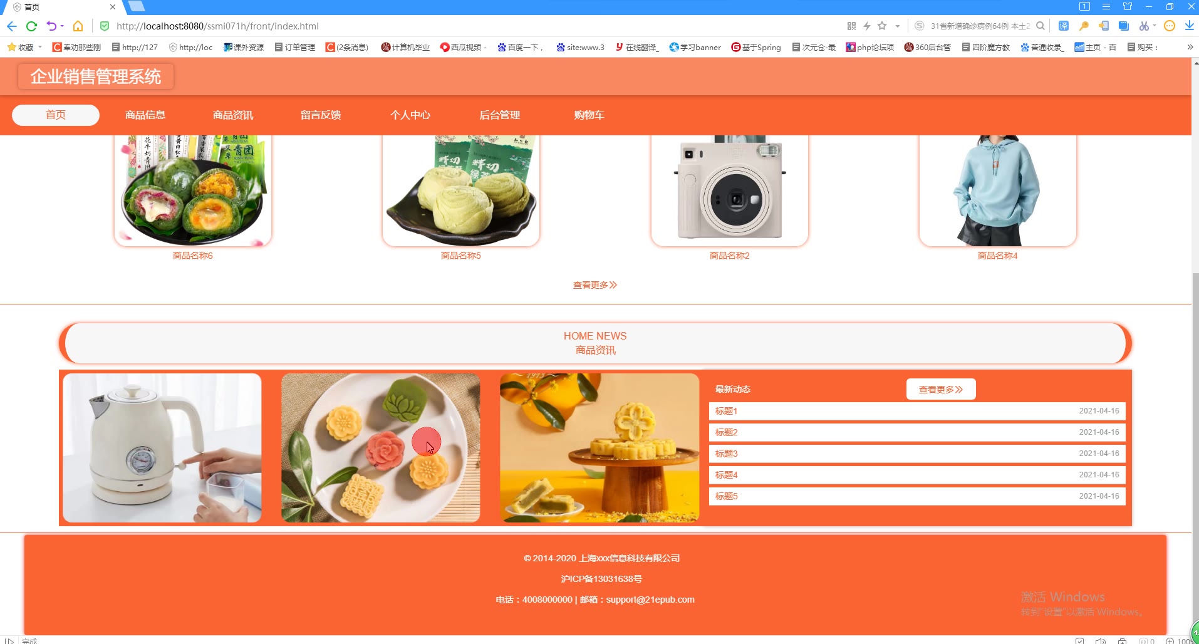This screenshot has width=1199, height=644.
Task: Click the scissors screenshot tool icon
Action: (1144, 26)
